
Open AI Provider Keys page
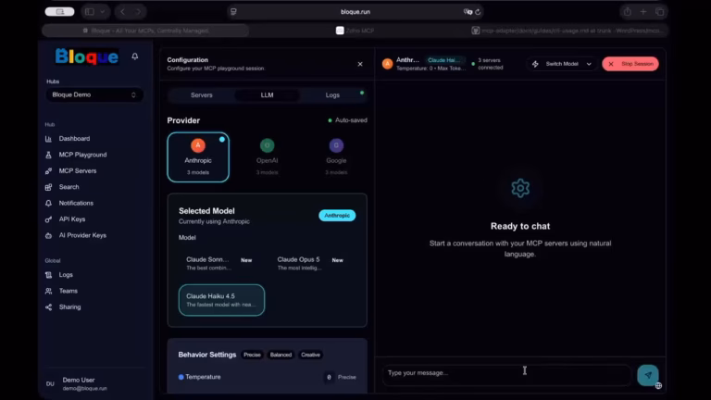click(x=82, y=235)
